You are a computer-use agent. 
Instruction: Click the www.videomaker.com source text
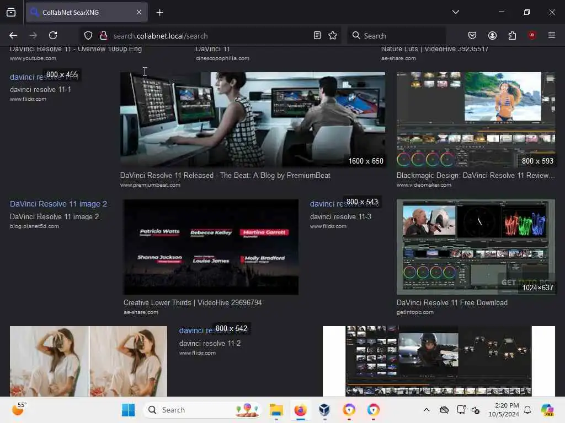(424, 185)
